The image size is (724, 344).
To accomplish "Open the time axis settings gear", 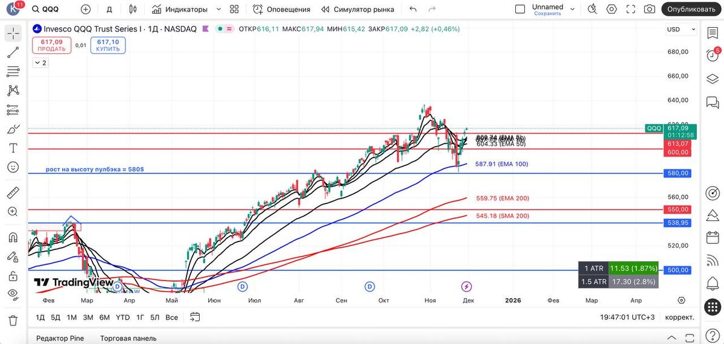I will pos(681,300).
